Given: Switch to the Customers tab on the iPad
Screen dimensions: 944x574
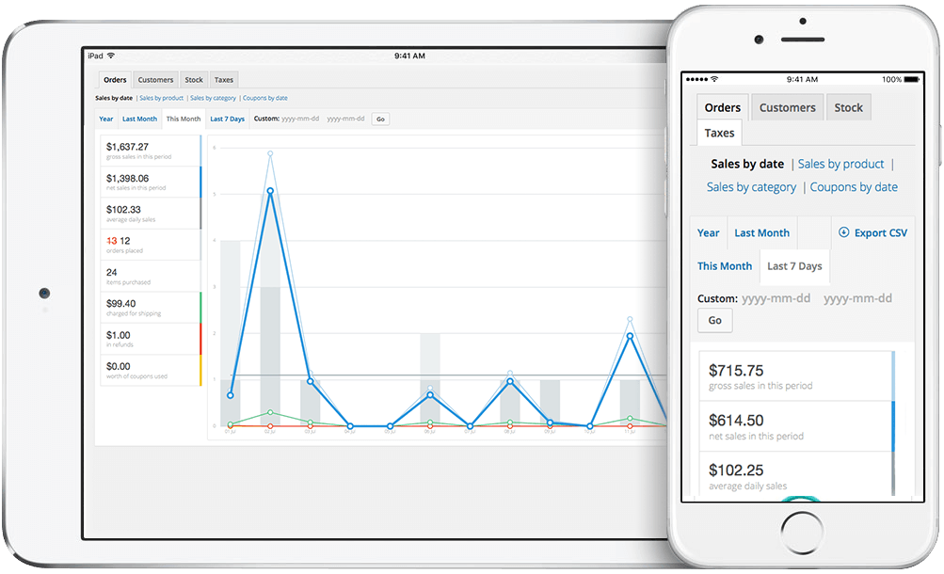Looking at the screenshot, I should tap(154, 79).
